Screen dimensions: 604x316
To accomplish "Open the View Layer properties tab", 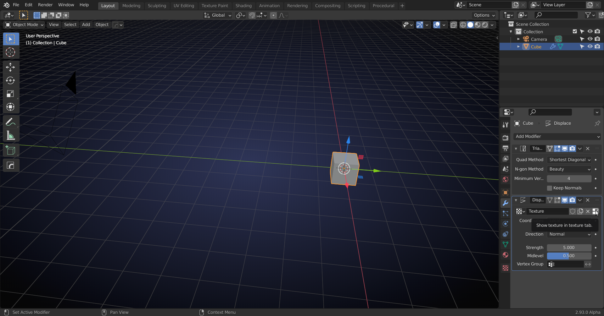I will click(x=506, y=159).
